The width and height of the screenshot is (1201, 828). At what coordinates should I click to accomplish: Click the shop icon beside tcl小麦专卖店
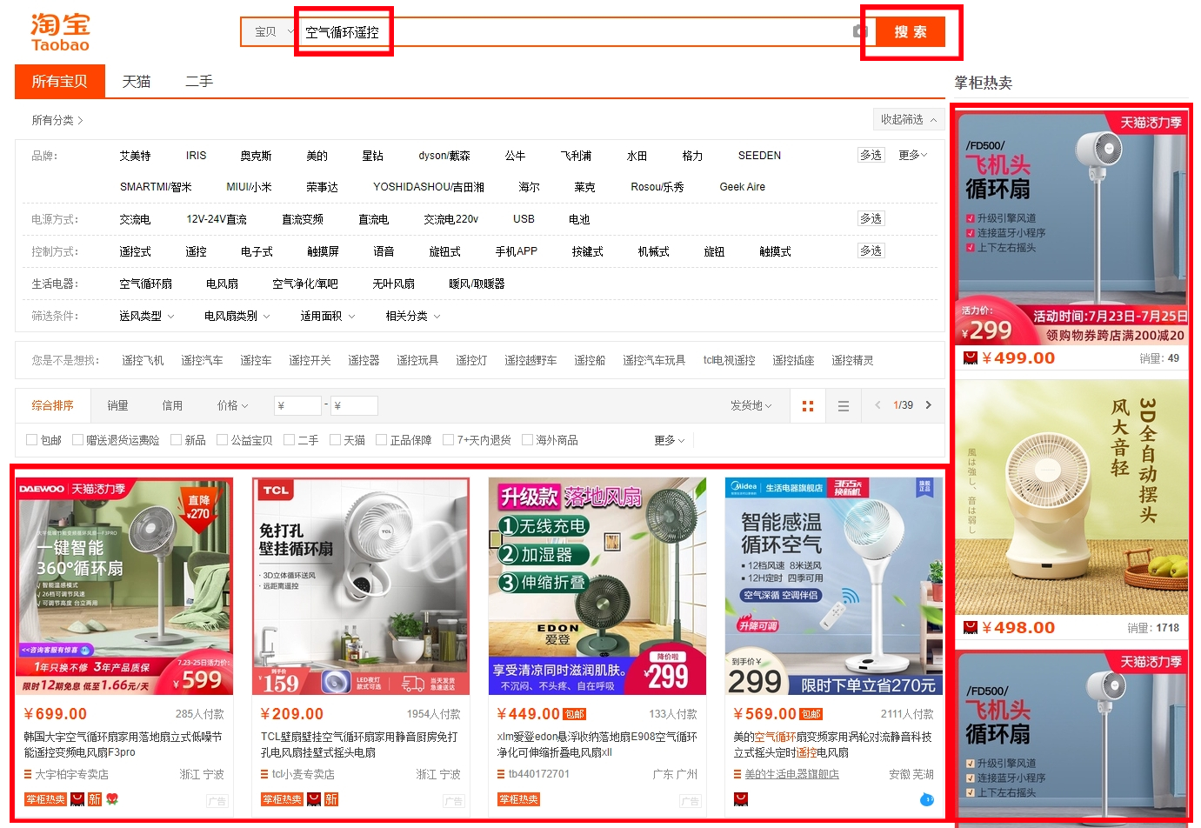tap(264, 774)
